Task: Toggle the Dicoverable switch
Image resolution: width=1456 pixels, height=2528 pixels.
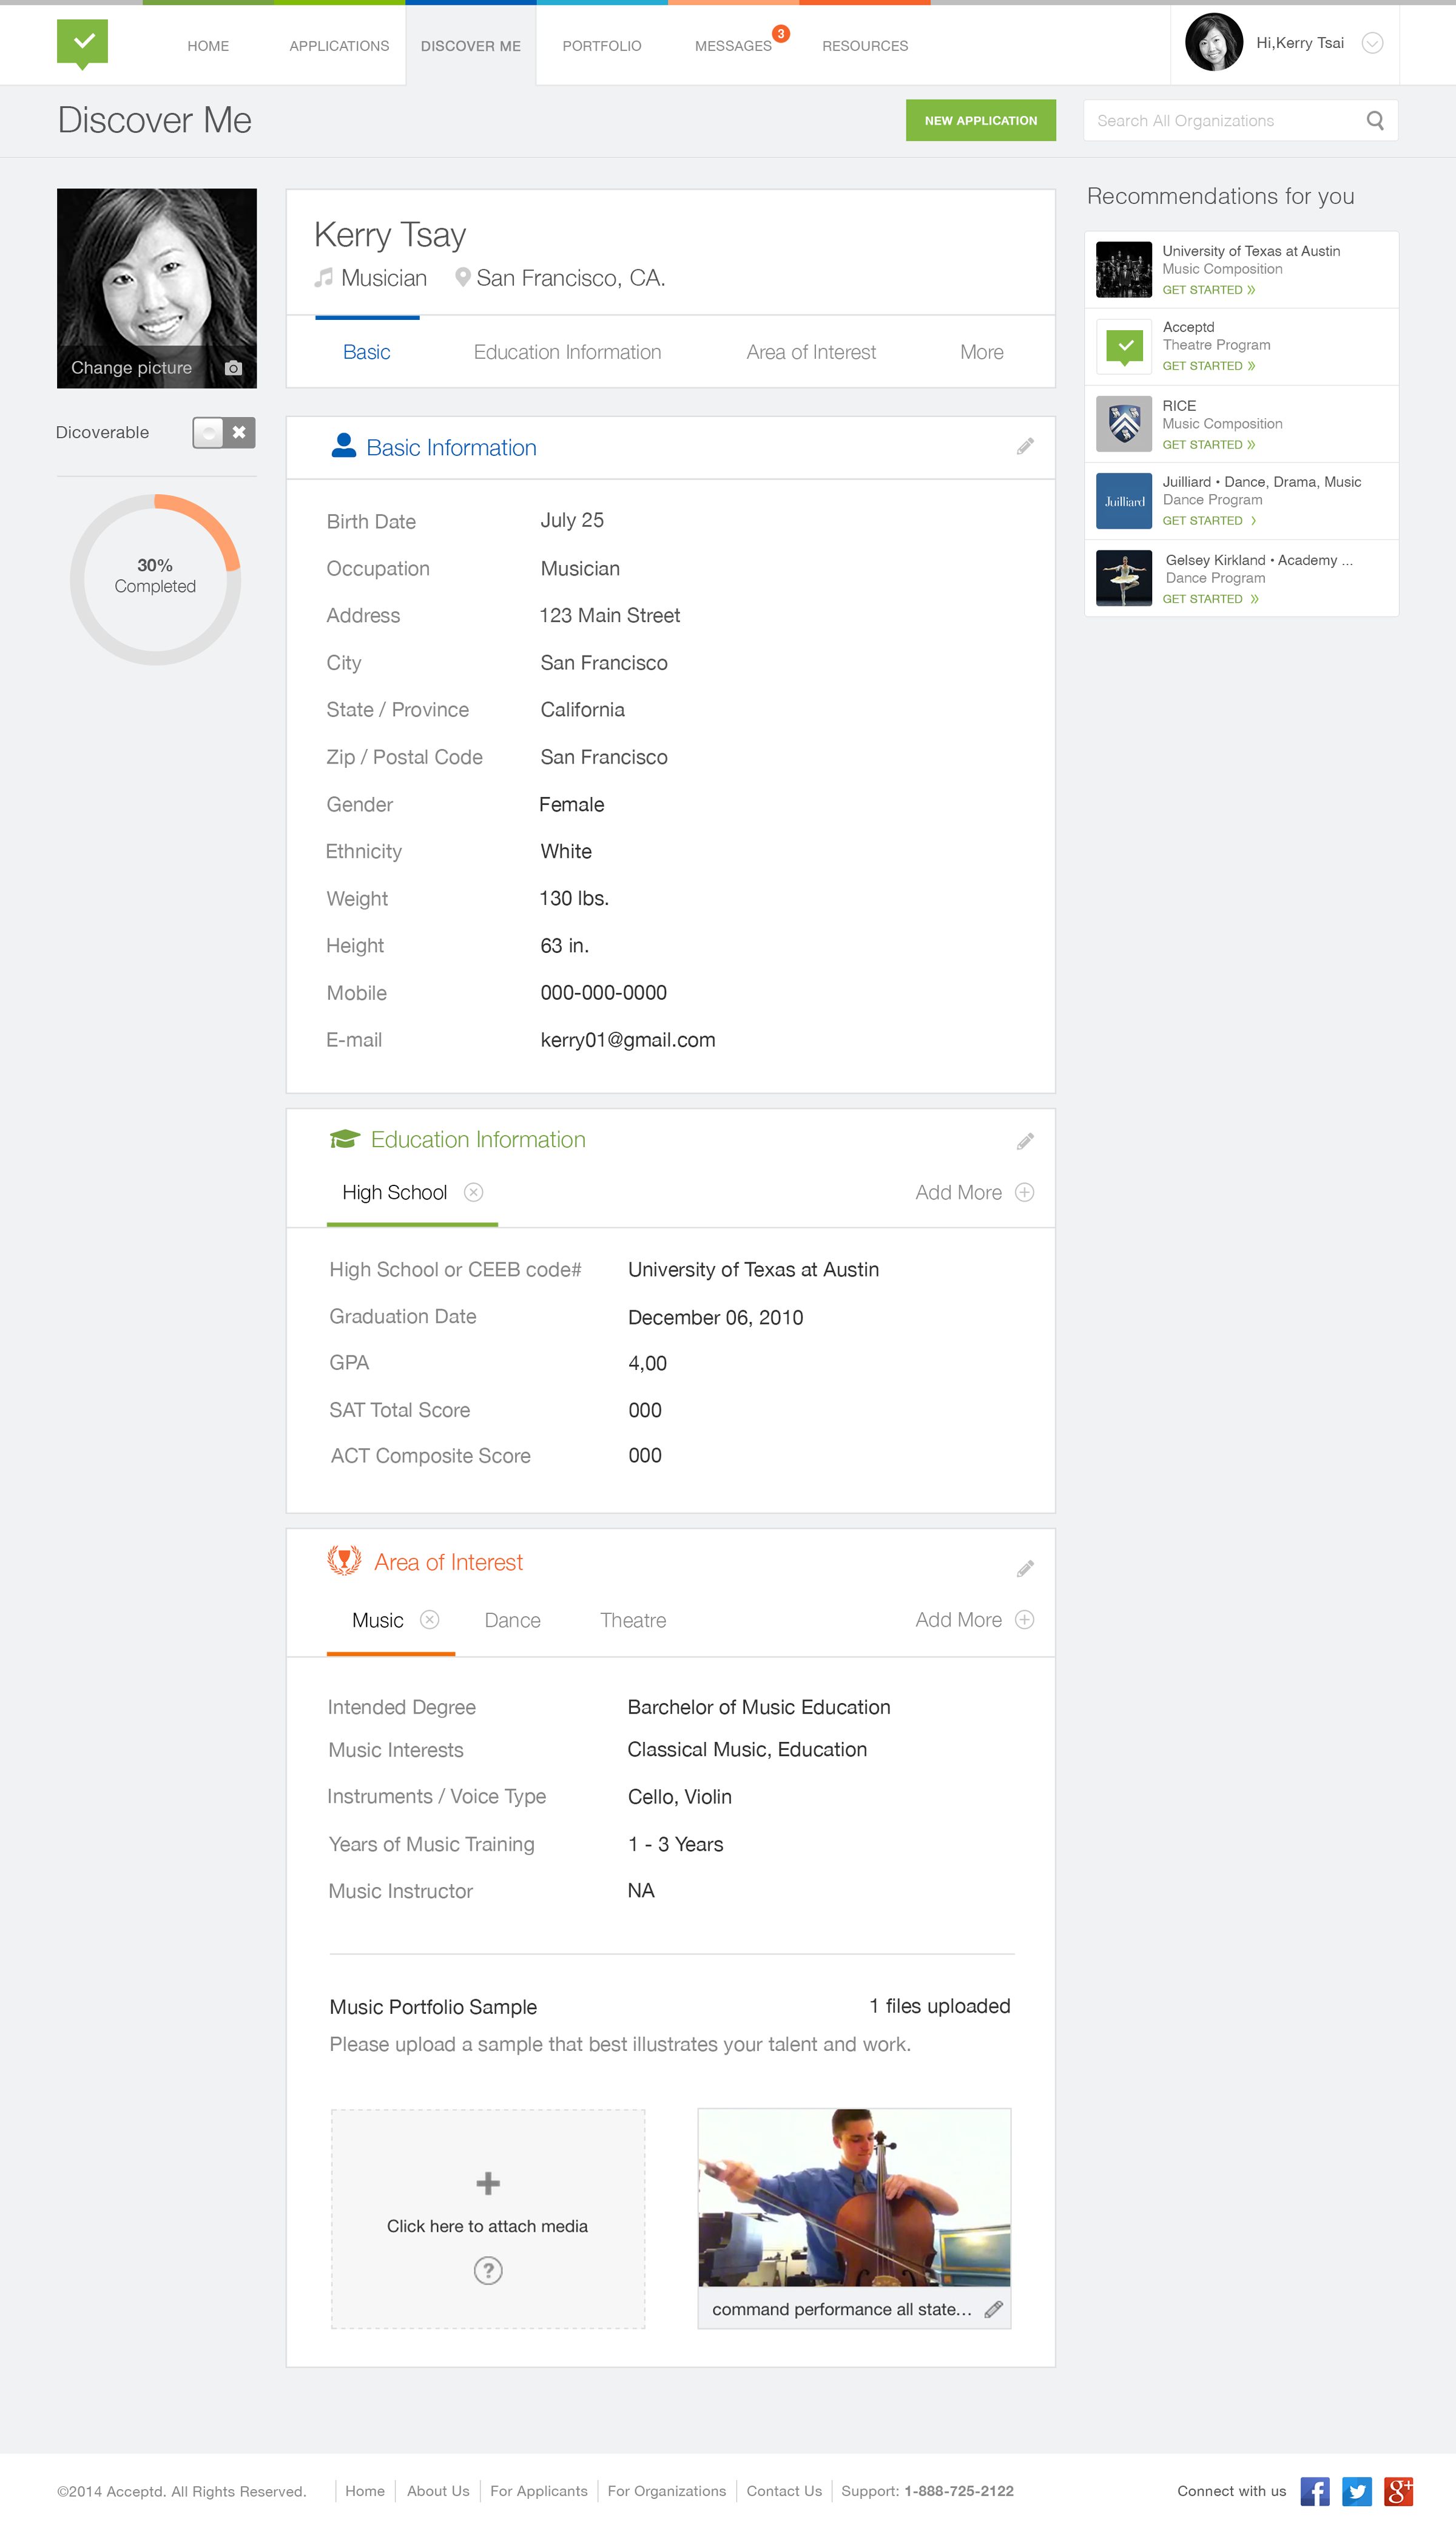Action: 224,432
